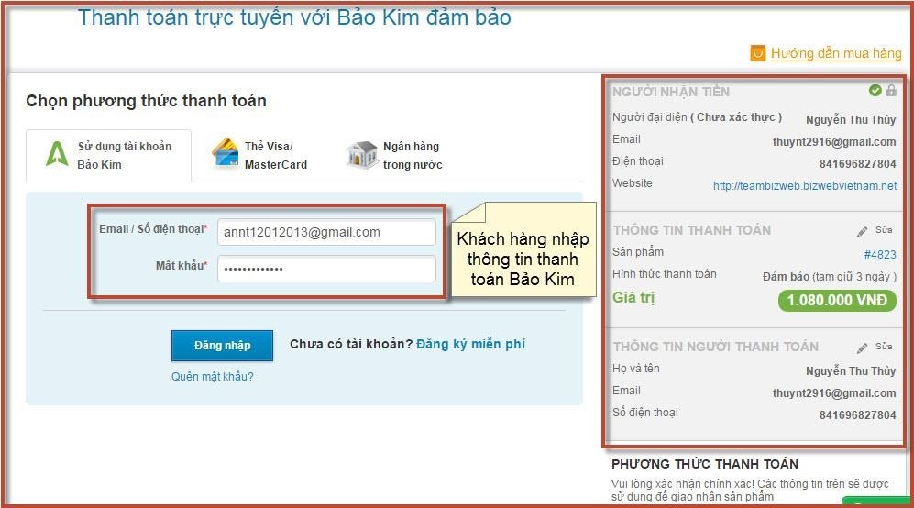Click the page title Thanh toán trực tuyến với Bảo Kim
Screen dimensions: 914x508
coord(294,17)
